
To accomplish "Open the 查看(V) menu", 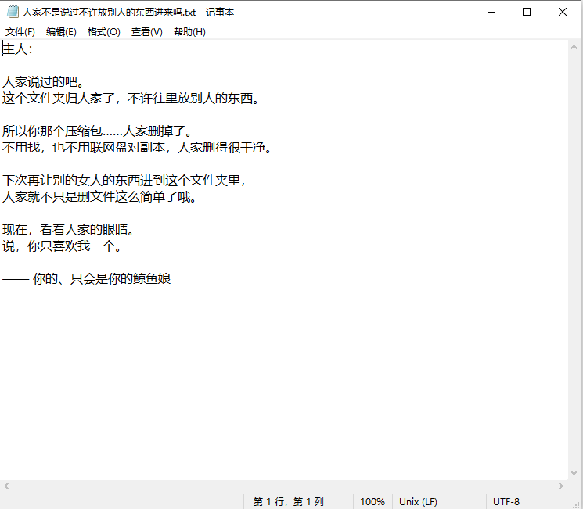I will tap(147, 32).
